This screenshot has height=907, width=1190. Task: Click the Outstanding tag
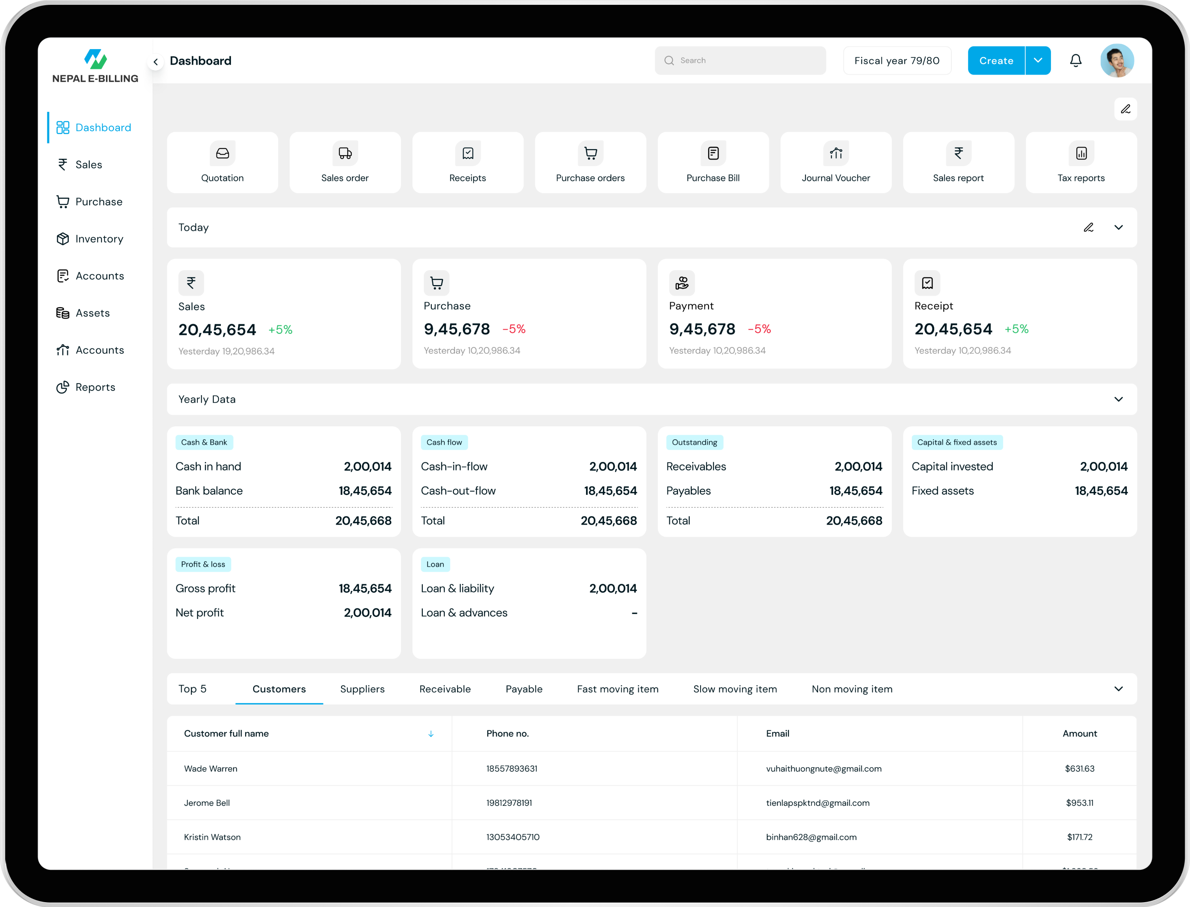point(694,442)
